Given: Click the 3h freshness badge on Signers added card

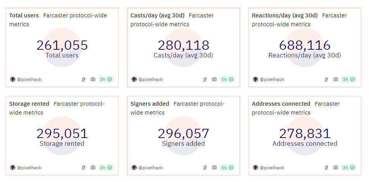Looking at the screenshot, I should tap(227, 168).
